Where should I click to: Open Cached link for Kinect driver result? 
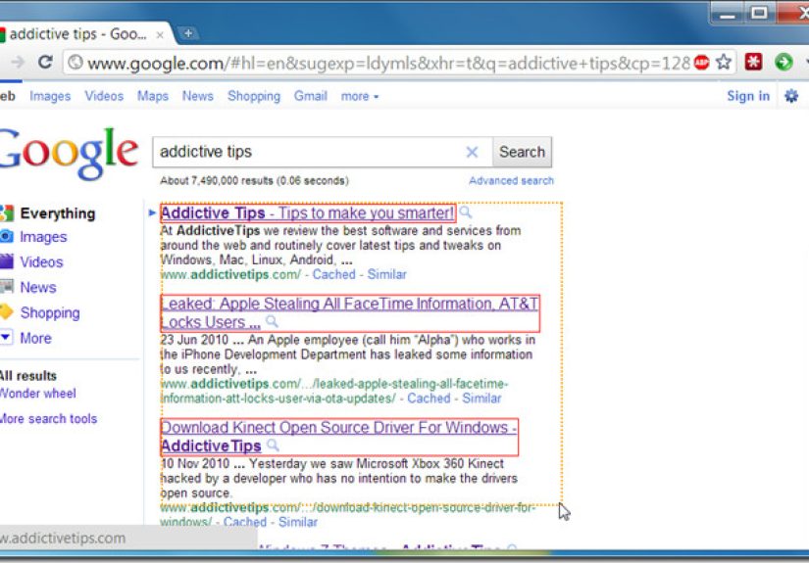[x=245, y=522]
